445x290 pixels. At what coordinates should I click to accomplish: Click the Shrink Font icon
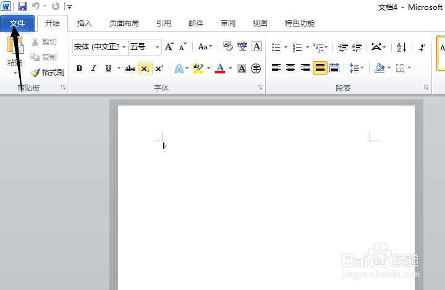pyautogui.click(x=183, y=46)
